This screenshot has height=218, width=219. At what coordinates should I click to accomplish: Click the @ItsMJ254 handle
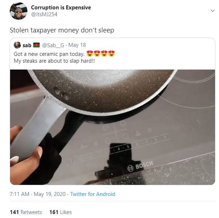pos(44,14)
